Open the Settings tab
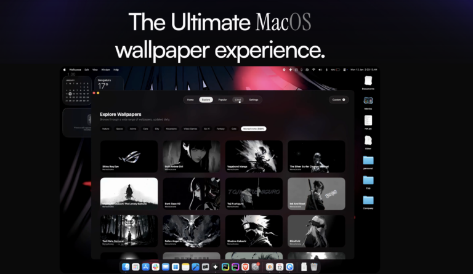This screenshot has width=473, height=274. (x=254, y=100)
